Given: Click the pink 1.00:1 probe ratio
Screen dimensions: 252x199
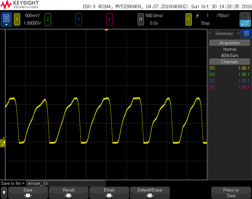Looking at the screenshot, I should (x=244, y=87).
